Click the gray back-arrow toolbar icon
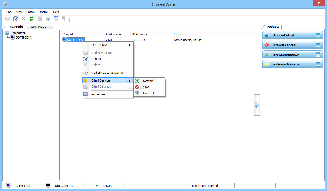 (x=64, y=19)
